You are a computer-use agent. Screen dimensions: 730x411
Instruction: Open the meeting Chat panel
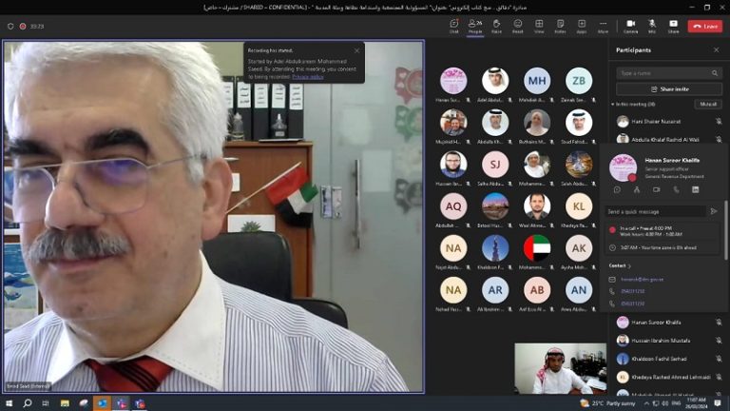click(454, 26)
